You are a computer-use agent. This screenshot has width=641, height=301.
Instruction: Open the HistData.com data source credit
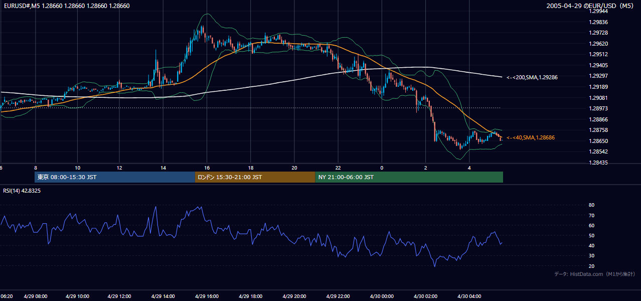click(x=595, y=274)
